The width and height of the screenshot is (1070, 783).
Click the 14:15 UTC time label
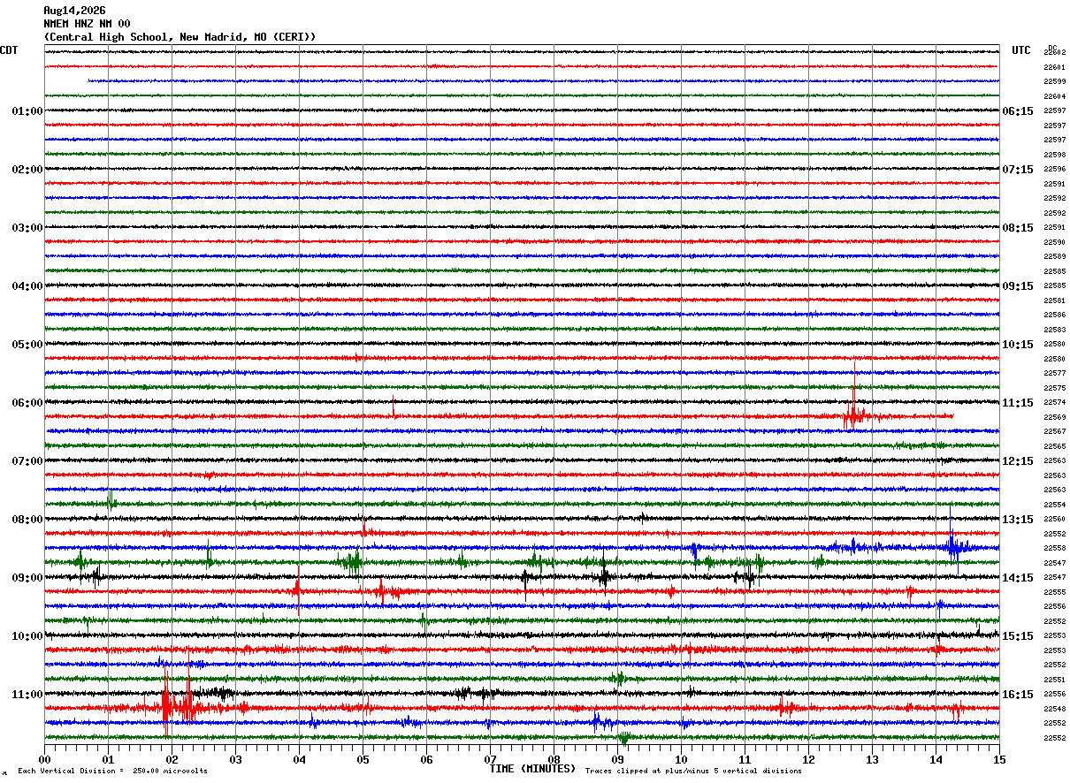click(1018, 578)
